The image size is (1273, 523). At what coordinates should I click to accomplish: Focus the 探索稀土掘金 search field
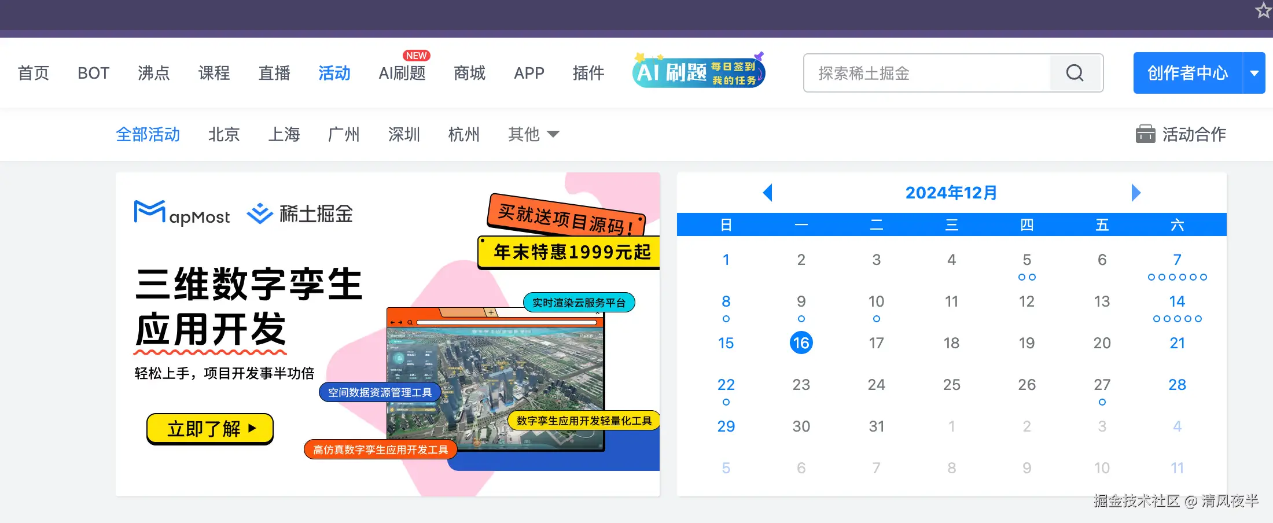927,73
